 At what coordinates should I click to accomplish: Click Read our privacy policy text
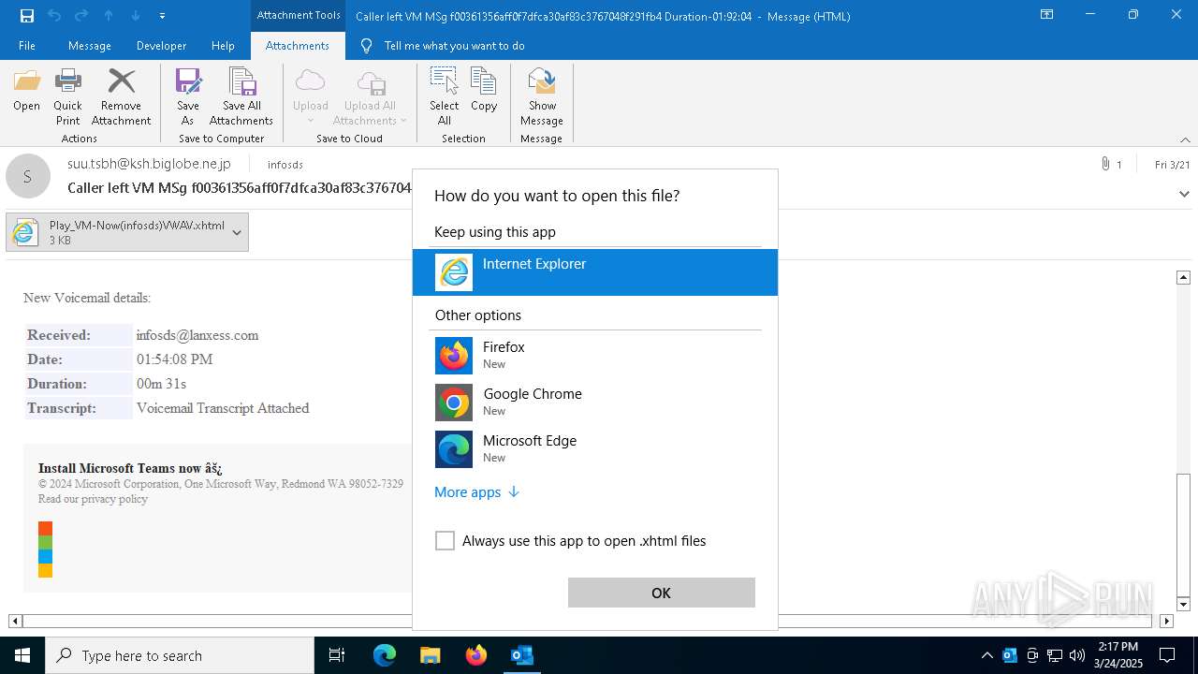click(93, 499)
